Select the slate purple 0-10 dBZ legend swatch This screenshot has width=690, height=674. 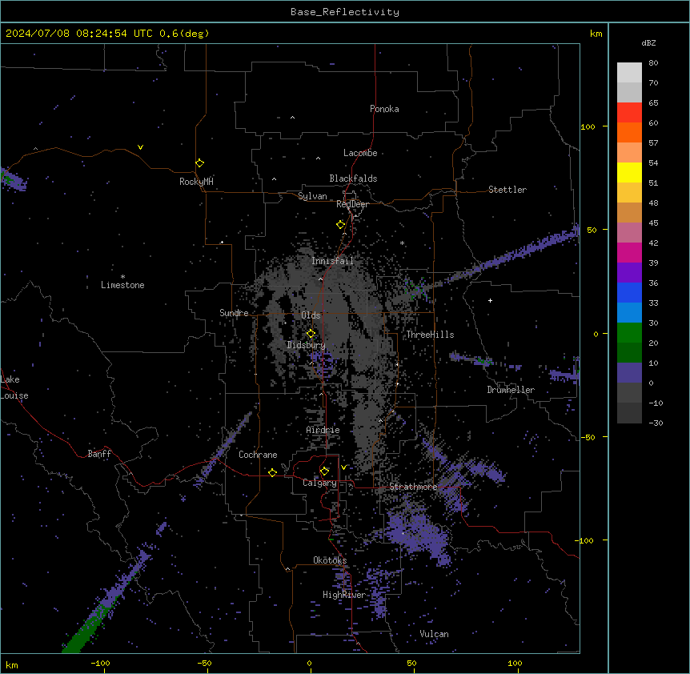click(629, 373)
